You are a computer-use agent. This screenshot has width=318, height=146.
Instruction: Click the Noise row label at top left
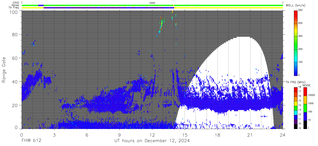pos(15,5)
